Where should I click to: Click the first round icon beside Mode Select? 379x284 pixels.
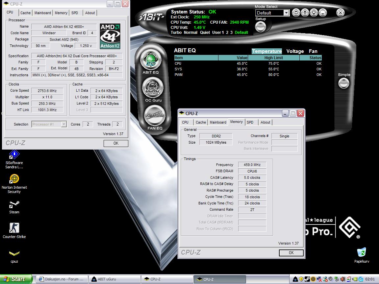[x=296, y=12]
